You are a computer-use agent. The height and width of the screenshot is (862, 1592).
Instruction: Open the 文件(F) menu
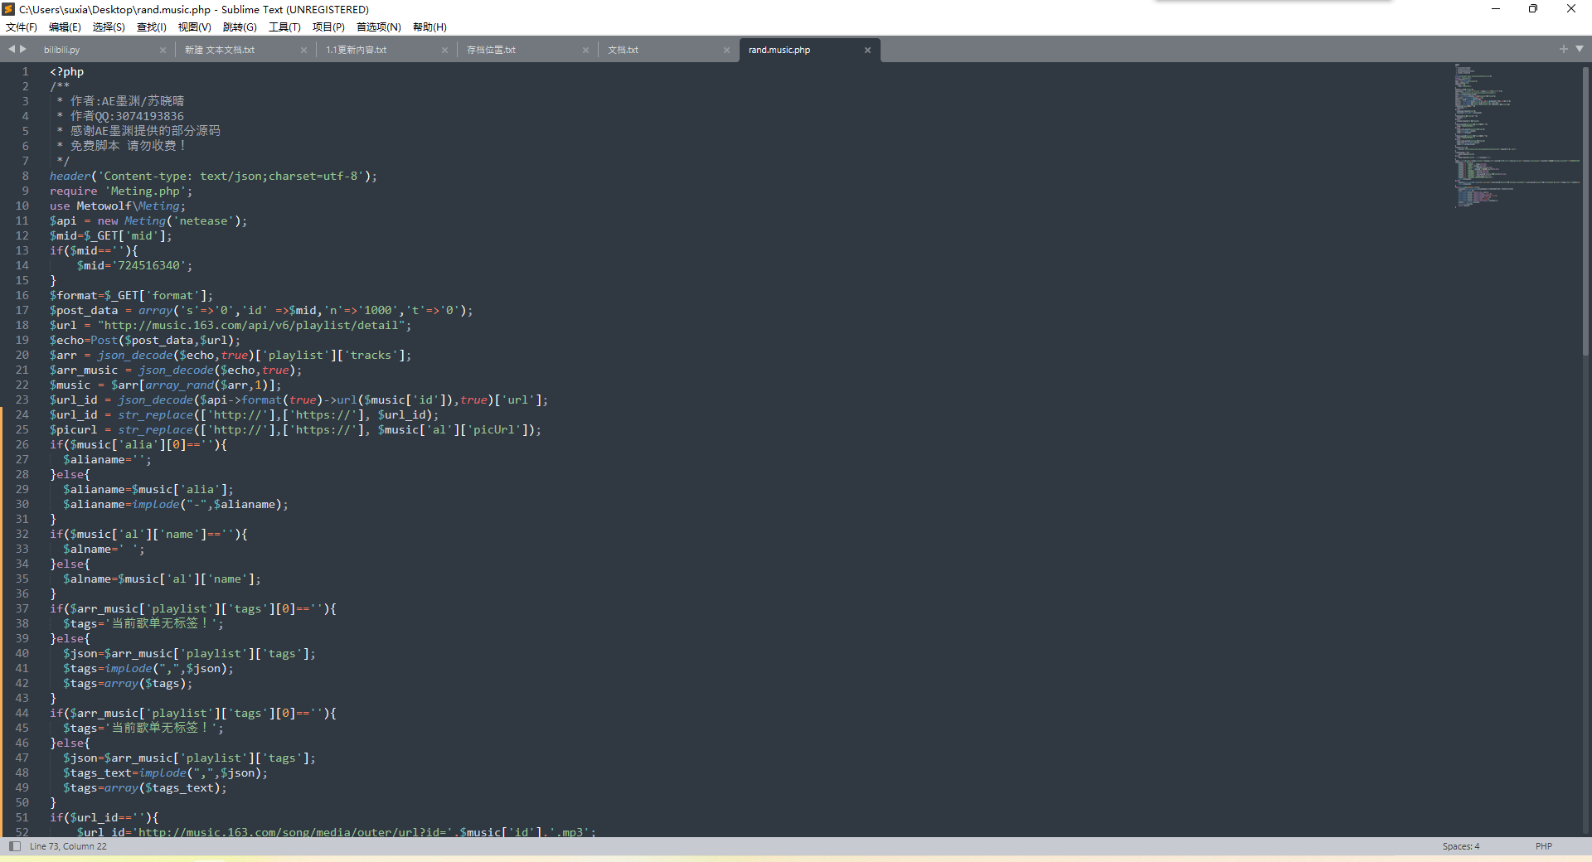22,27
